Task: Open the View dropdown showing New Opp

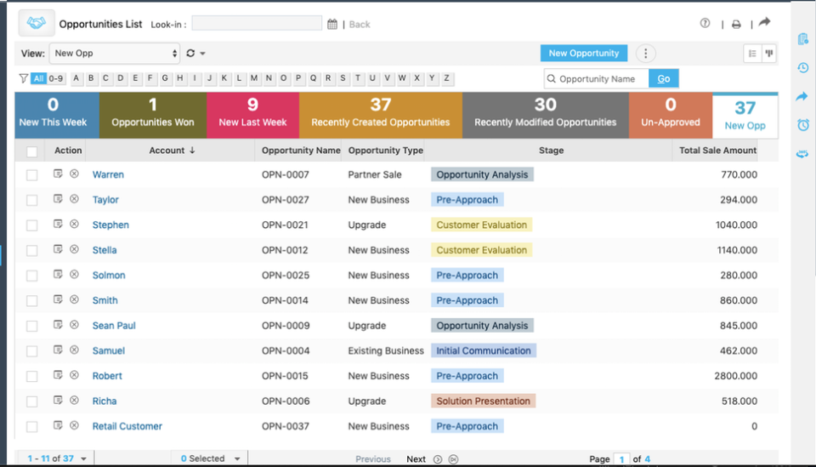Action: pyautogui.click(x=115, y=54)
